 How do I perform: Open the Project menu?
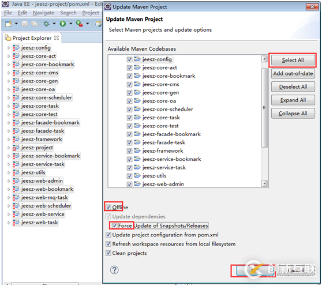(91, 13)
